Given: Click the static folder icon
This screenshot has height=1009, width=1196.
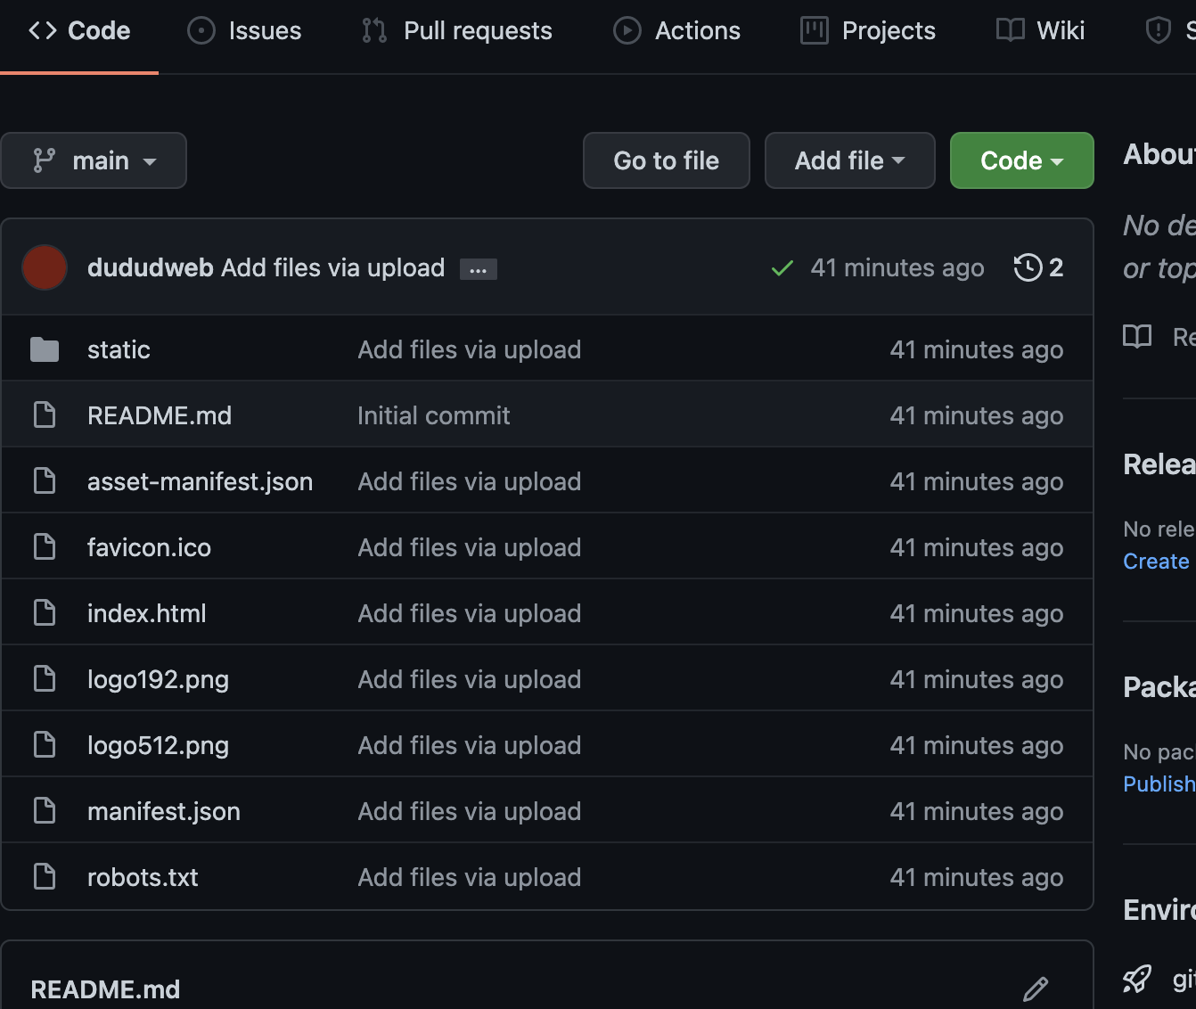Looking at the screenshot, I should point(45,349).
